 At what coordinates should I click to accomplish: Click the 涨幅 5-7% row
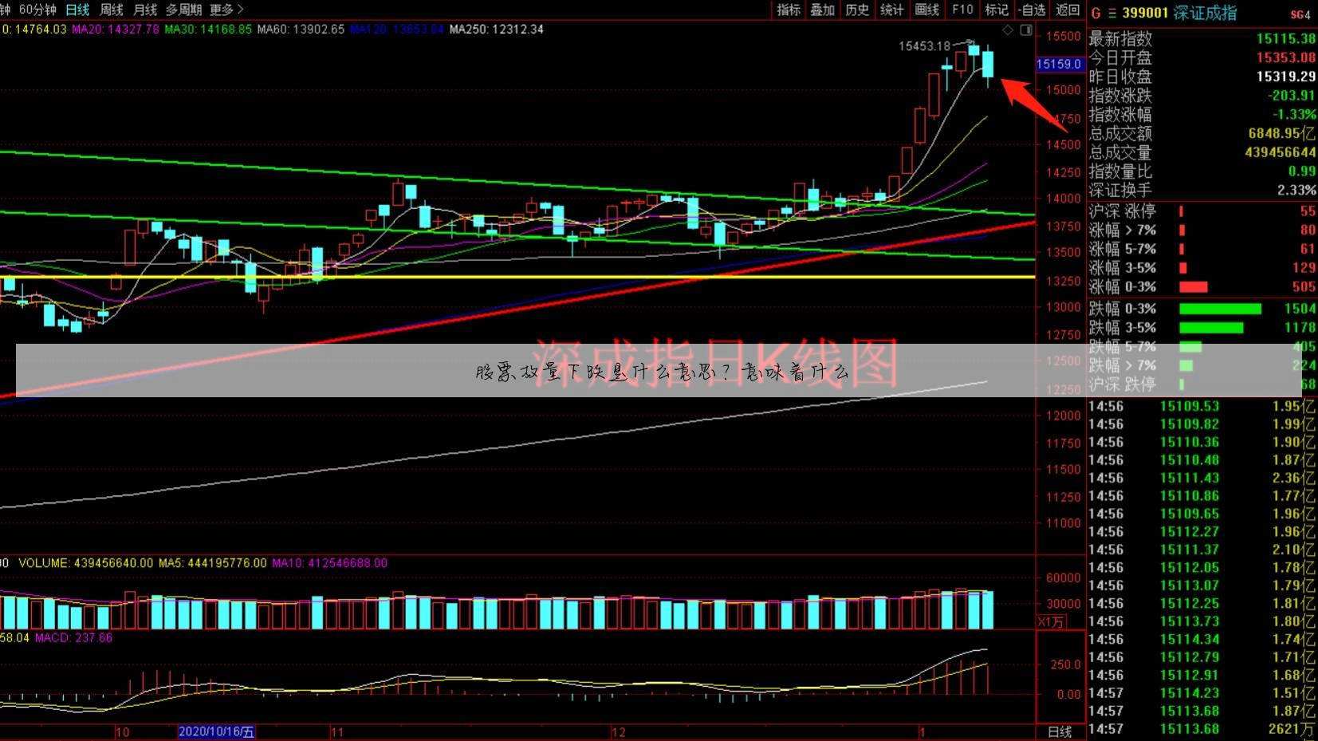click(1202, 249)
